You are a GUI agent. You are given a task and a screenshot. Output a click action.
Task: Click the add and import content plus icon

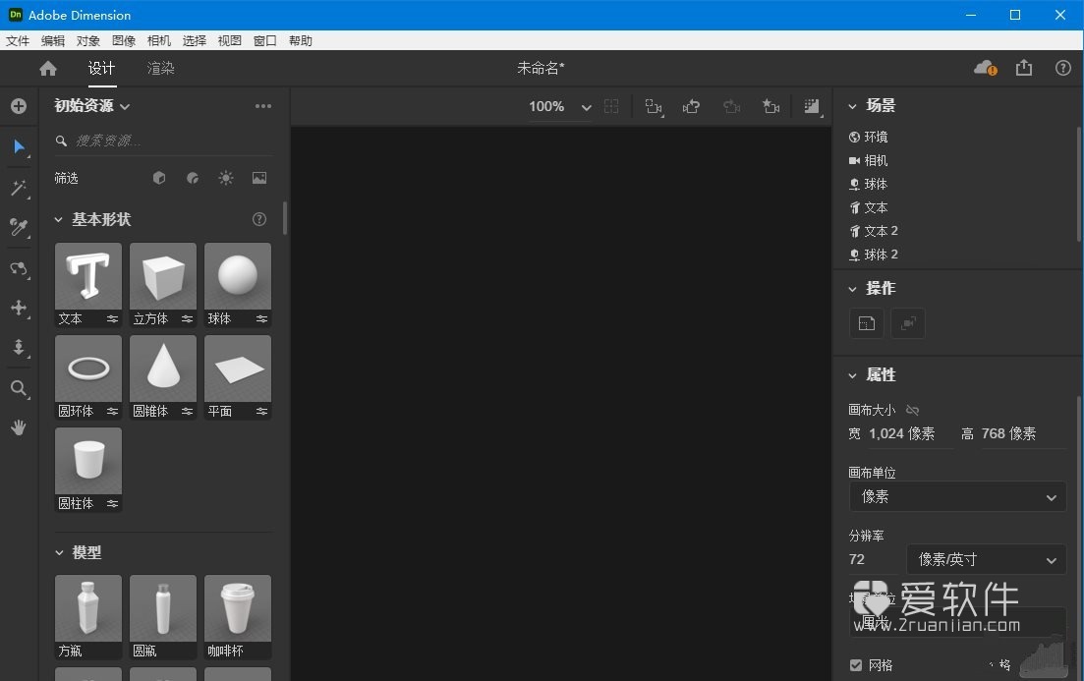click(19, 106)
